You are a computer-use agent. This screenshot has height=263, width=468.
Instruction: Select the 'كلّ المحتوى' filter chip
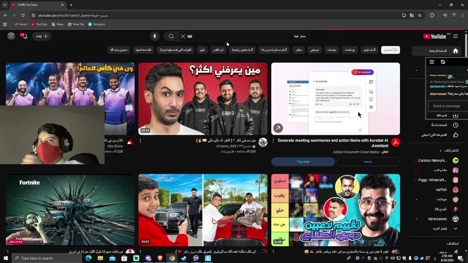click(390, 50)
